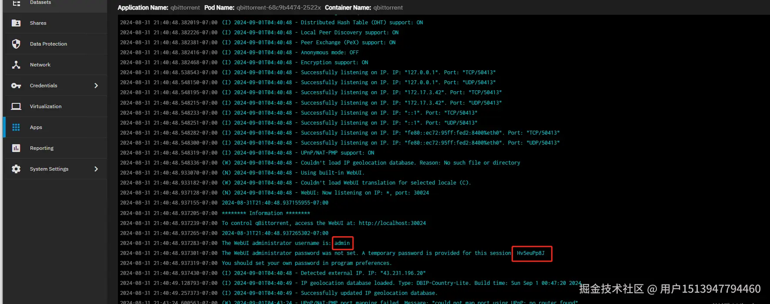Click the IP geolocation database loaded line
This screenshot has width=770, height=304.
pyautogui.click(x=351, y=283)
